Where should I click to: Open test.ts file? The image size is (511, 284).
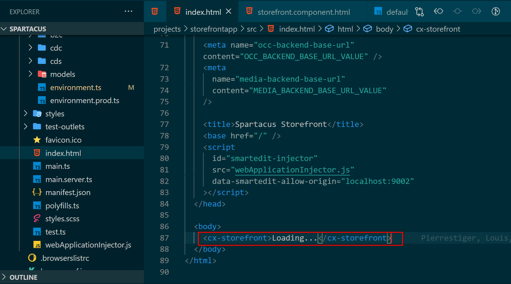(56, 232)
